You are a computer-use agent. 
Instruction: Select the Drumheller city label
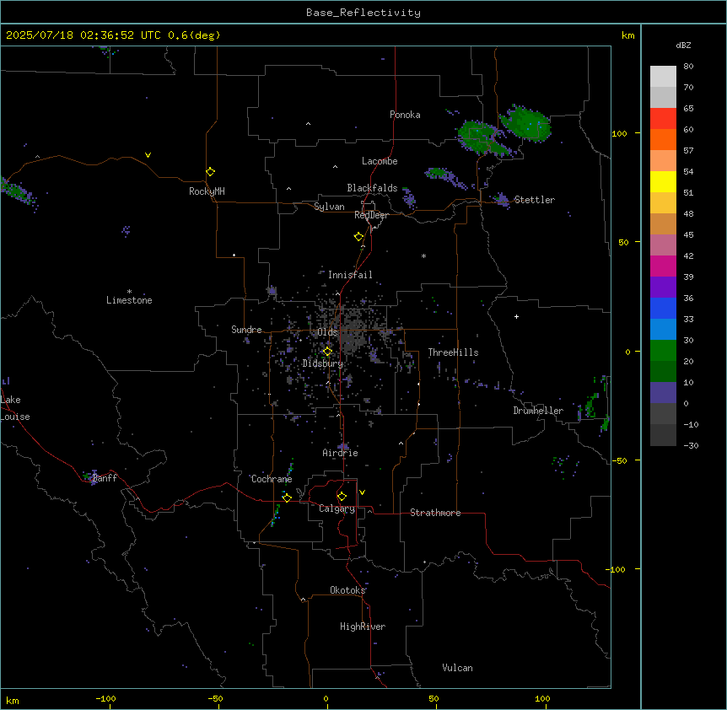[x=538, y=411]
